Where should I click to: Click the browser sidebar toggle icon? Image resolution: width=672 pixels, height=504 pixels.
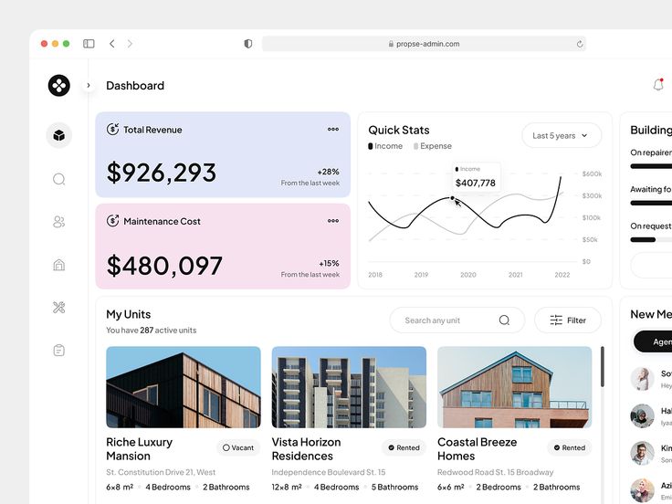[x=89, y=44]
